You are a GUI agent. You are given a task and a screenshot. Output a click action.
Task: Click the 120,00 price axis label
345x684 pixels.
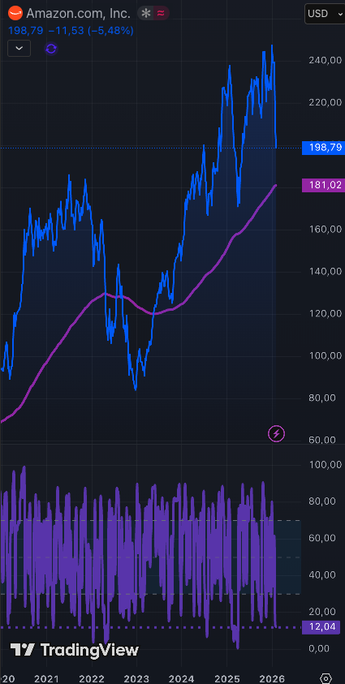coord(325,313)
